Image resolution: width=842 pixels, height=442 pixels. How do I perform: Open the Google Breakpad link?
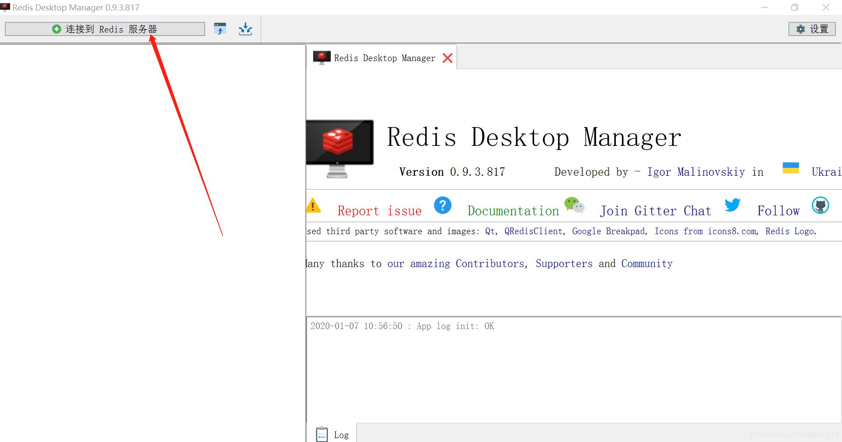coord(608,231)
